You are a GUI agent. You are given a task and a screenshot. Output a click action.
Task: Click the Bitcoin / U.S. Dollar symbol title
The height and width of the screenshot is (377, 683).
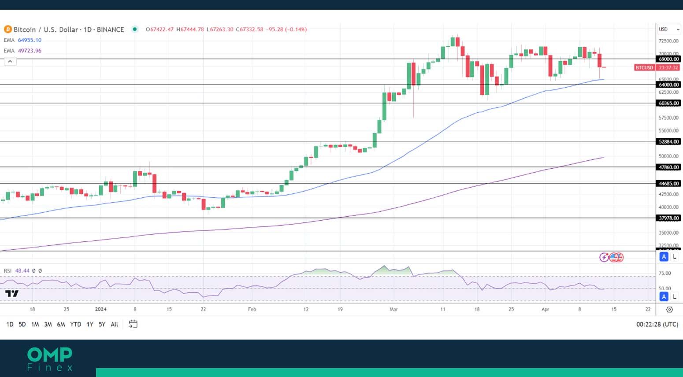(69, 30)
